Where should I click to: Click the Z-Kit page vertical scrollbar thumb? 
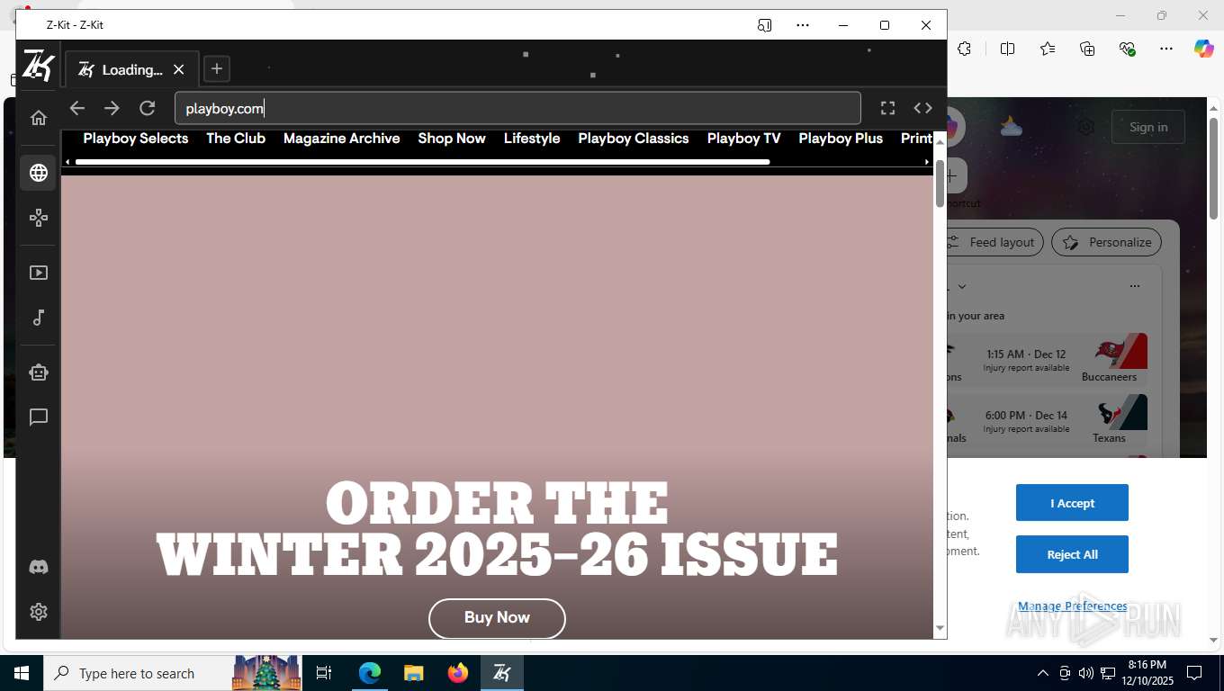(940, 183)
